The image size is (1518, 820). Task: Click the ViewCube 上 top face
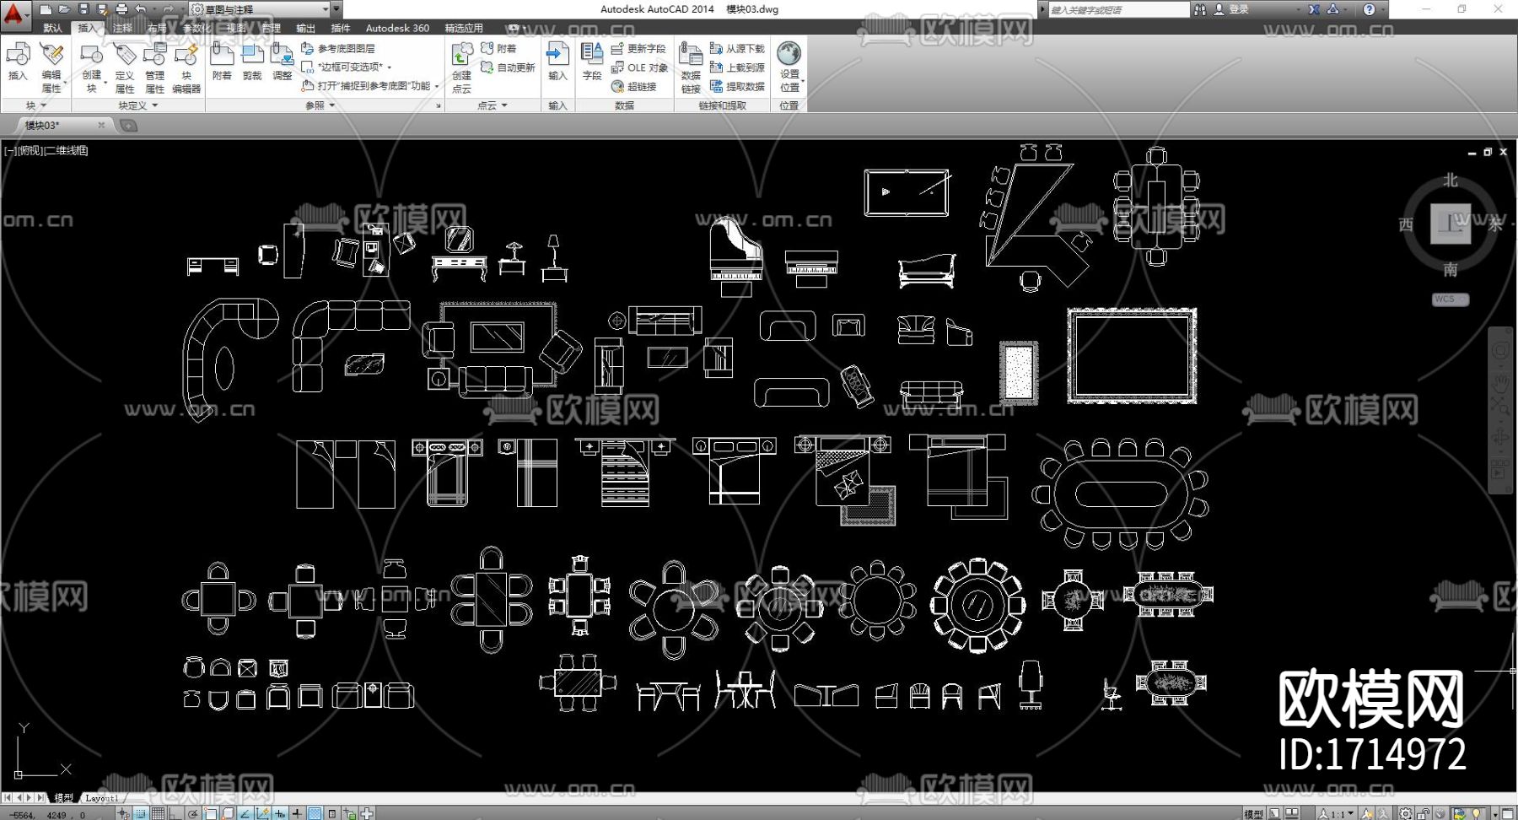point(1450,224)
